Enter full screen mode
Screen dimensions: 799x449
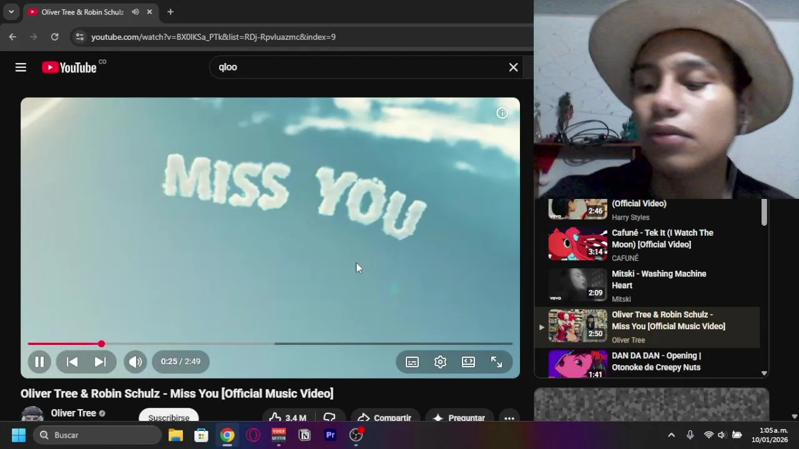click(496, 362)
